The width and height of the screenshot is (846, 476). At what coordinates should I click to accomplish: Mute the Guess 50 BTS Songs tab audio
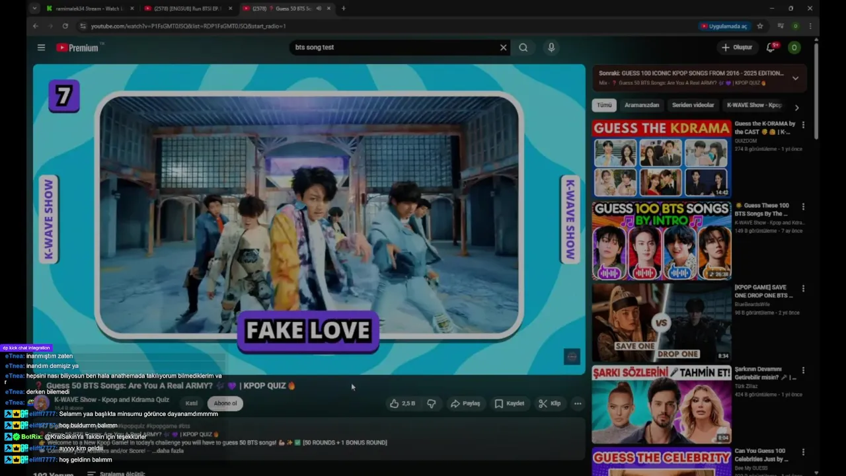pos(319,9)
